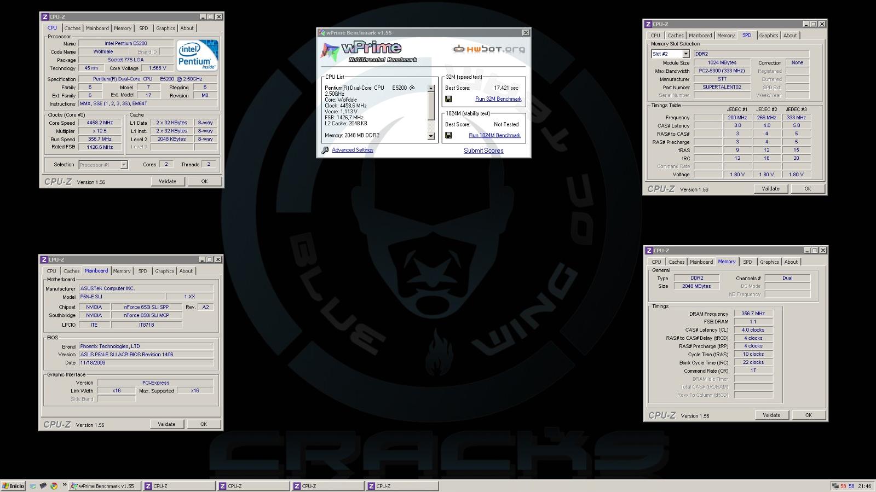Click DRAM Frequency value 356.7 MHz
This screenshot has width=876, height=492.
(x=753, y=314)
